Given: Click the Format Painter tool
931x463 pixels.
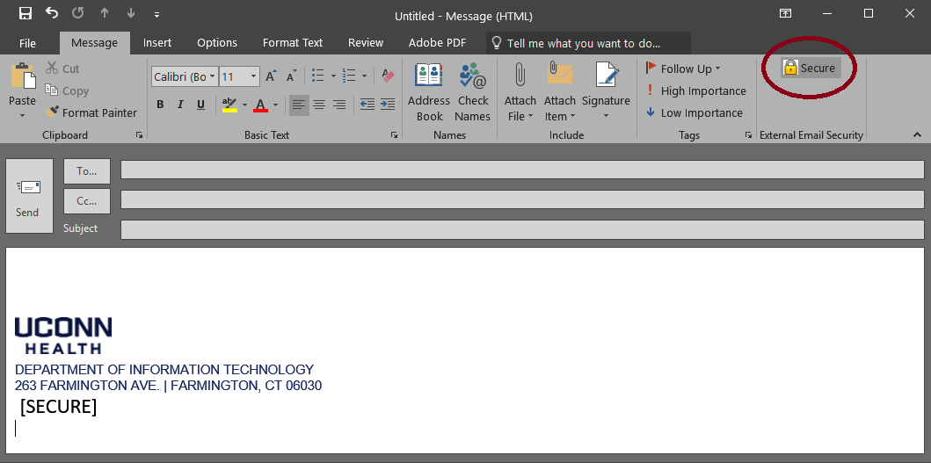Looking at the screenshot, I should coord(91,112).
